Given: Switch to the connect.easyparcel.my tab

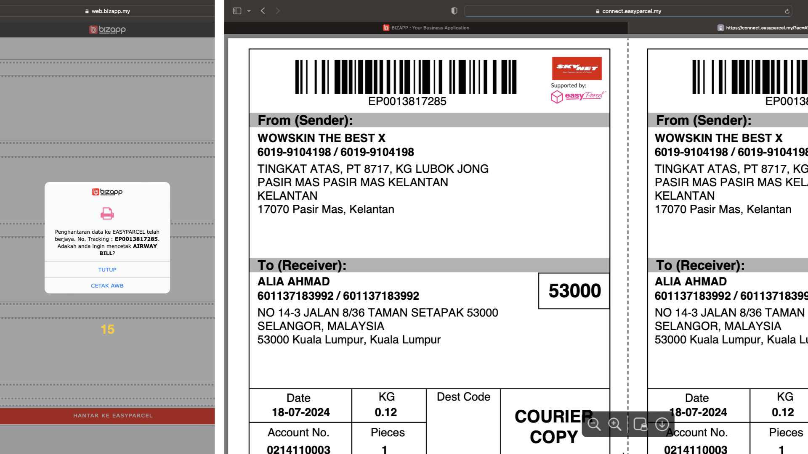Looking at the screenshot, I should tap(762, 28).
